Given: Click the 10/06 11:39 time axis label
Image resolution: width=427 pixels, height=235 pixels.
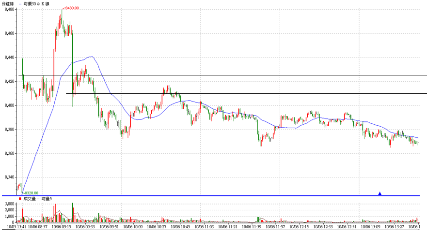Looking at the screenshot, I should pyautogui.click(x=252, y=227).
